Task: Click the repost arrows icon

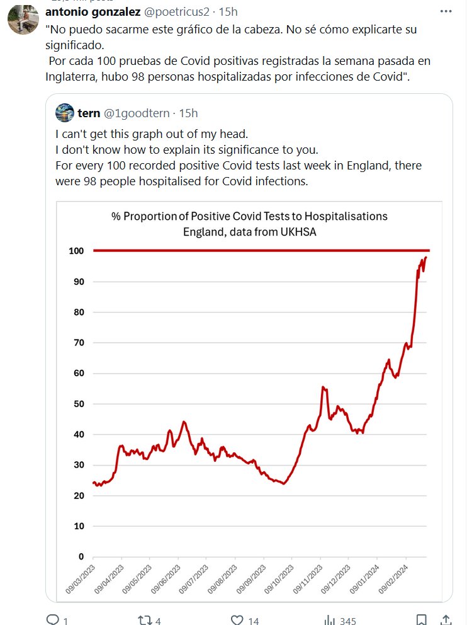Action: point(144,619)
